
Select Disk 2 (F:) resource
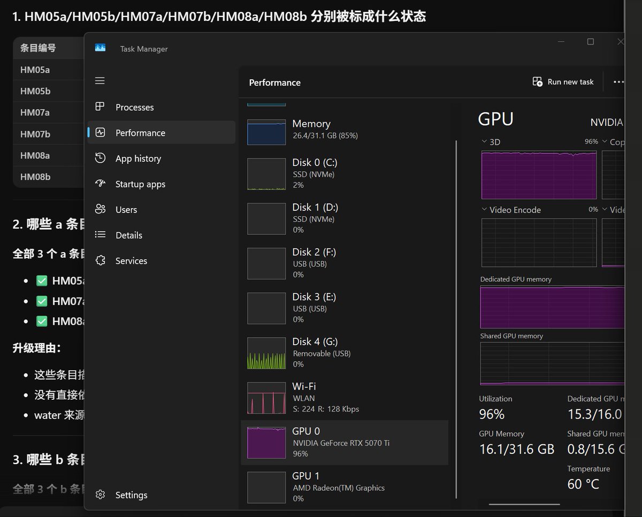345,263
